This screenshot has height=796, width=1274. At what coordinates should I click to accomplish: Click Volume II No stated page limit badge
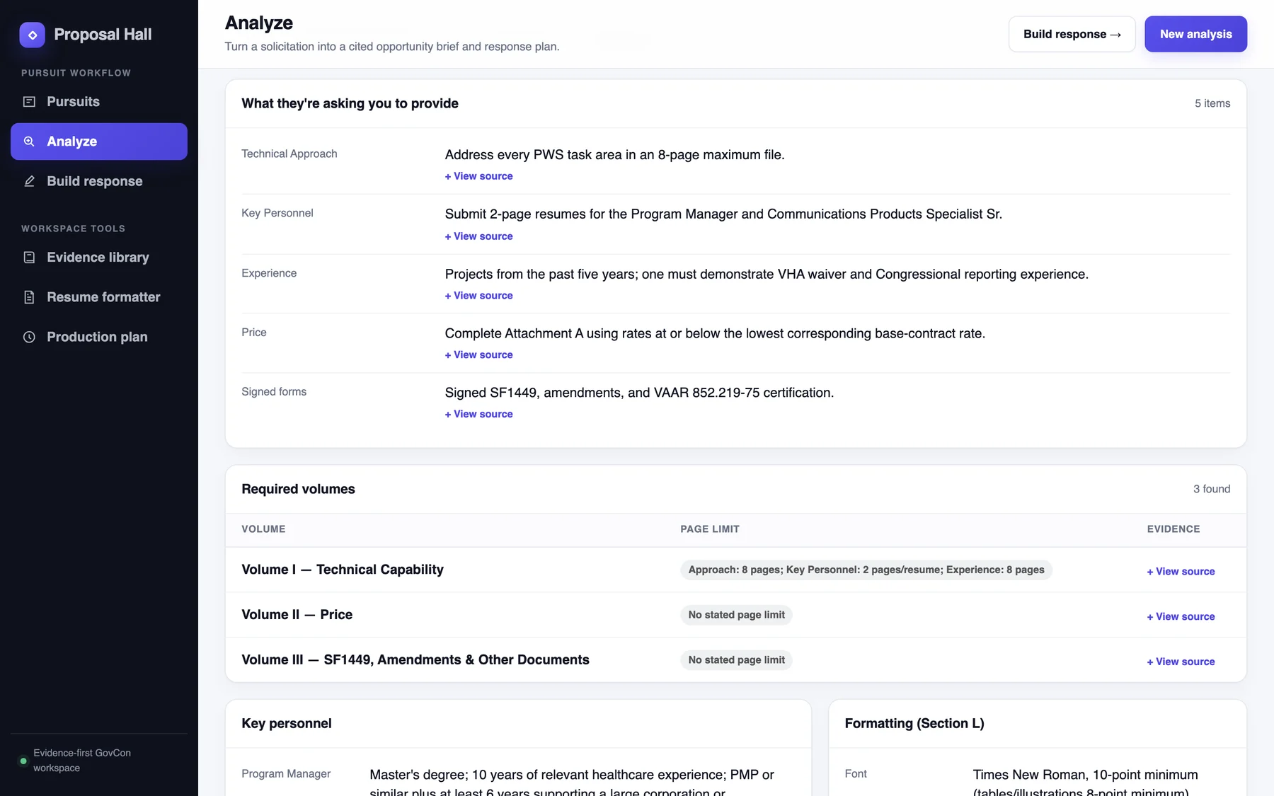[x=736, y=615]
